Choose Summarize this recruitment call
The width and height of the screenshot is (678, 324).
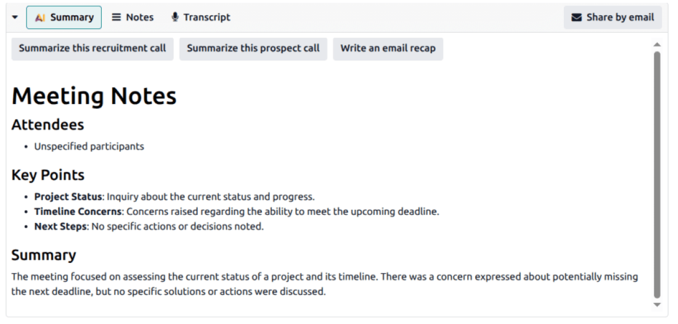(x=92, y=49)
